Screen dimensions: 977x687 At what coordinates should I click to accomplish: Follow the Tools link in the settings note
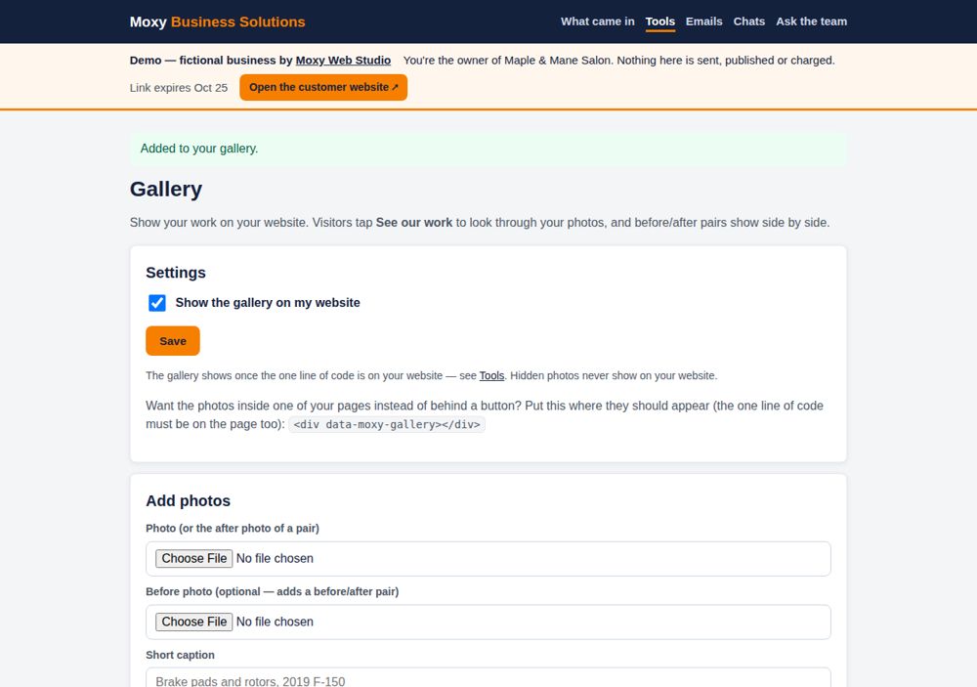pos(491,376)
